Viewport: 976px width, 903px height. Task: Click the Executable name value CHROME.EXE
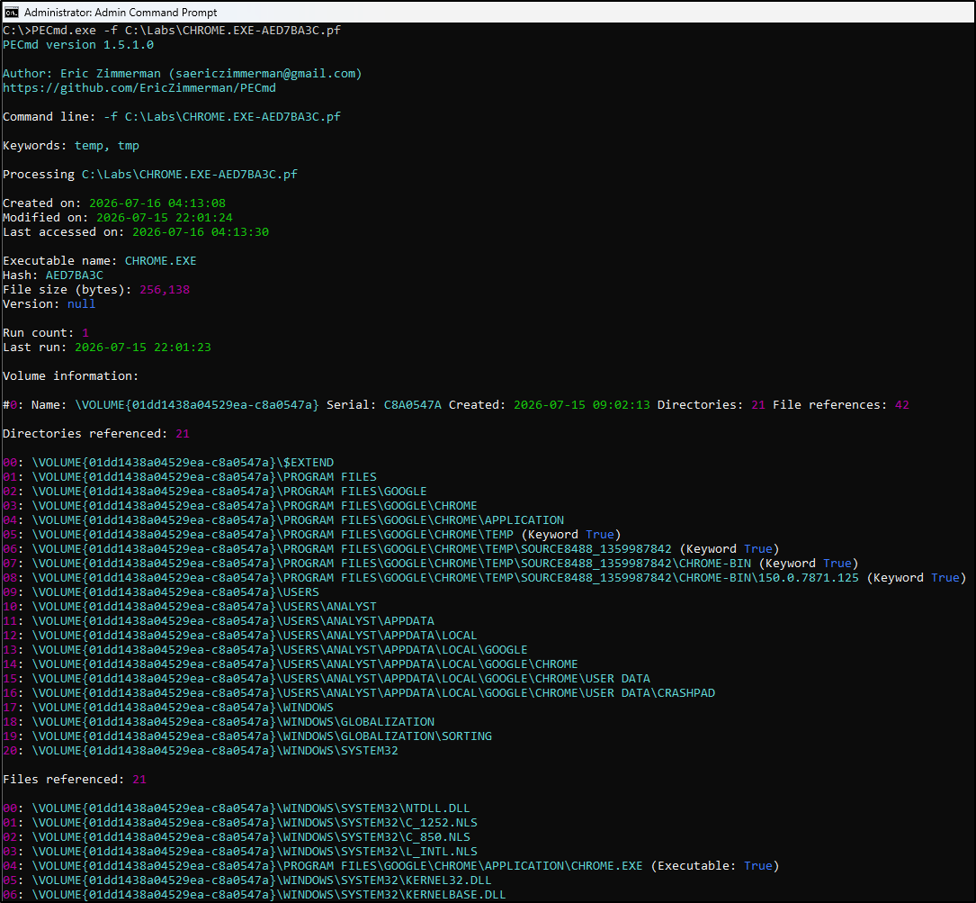(161, 260)
